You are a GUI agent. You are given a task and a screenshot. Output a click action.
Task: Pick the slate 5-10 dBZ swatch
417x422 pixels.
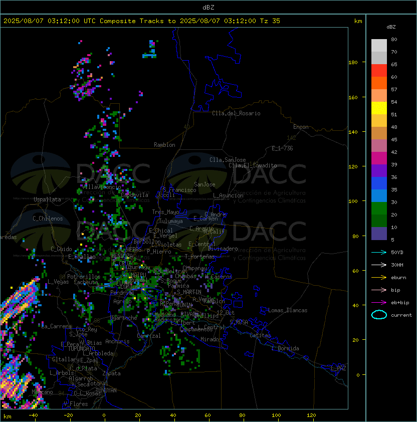[379, 234]
